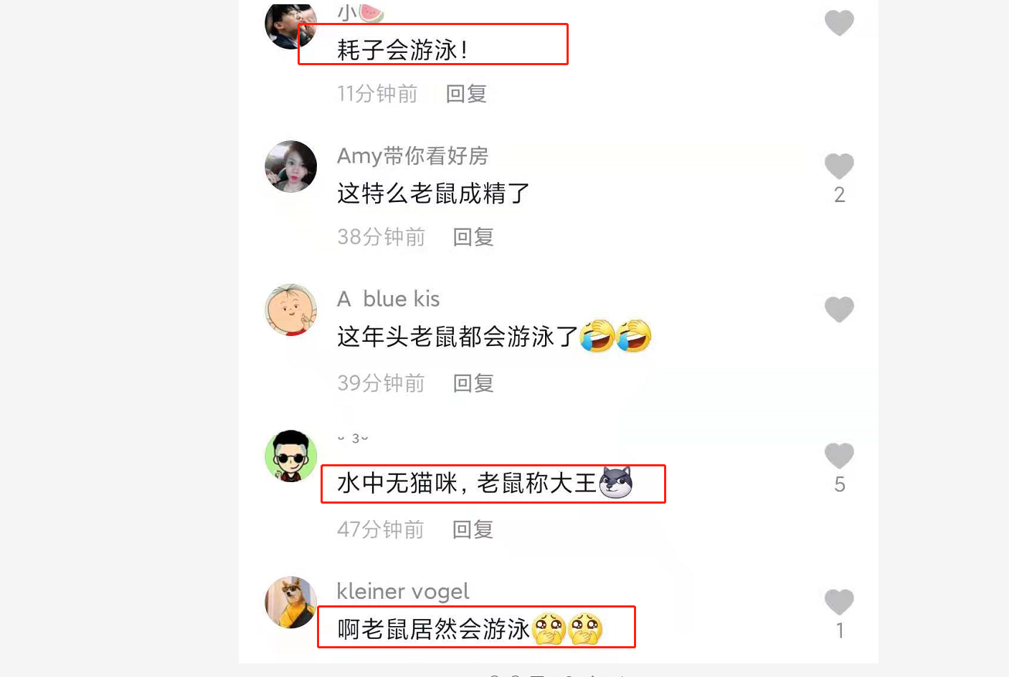Screen dimensions: 1009x677
Task: Select comment text 啊老鼠居然会游泳
Action: pyautogui.click(x=434, y=628)
